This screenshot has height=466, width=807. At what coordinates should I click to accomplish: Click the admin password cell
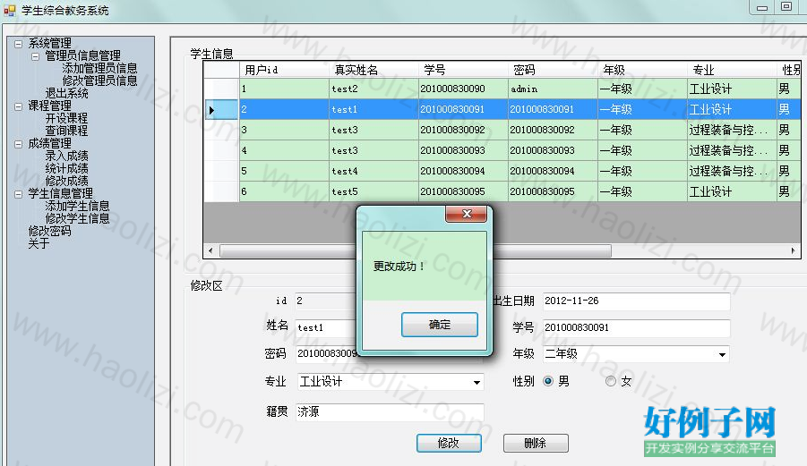pos(553,89)
